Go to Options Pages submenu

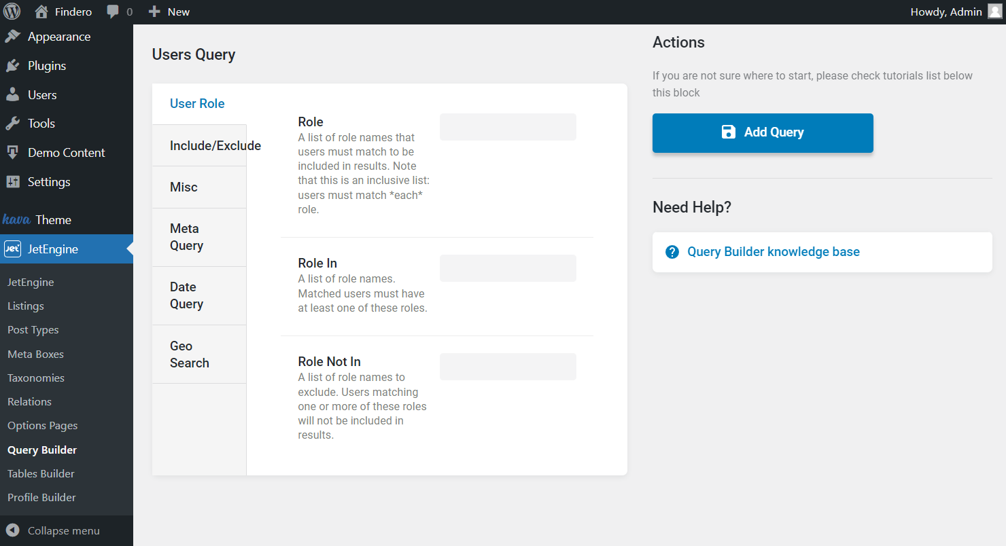coord(43,426)
